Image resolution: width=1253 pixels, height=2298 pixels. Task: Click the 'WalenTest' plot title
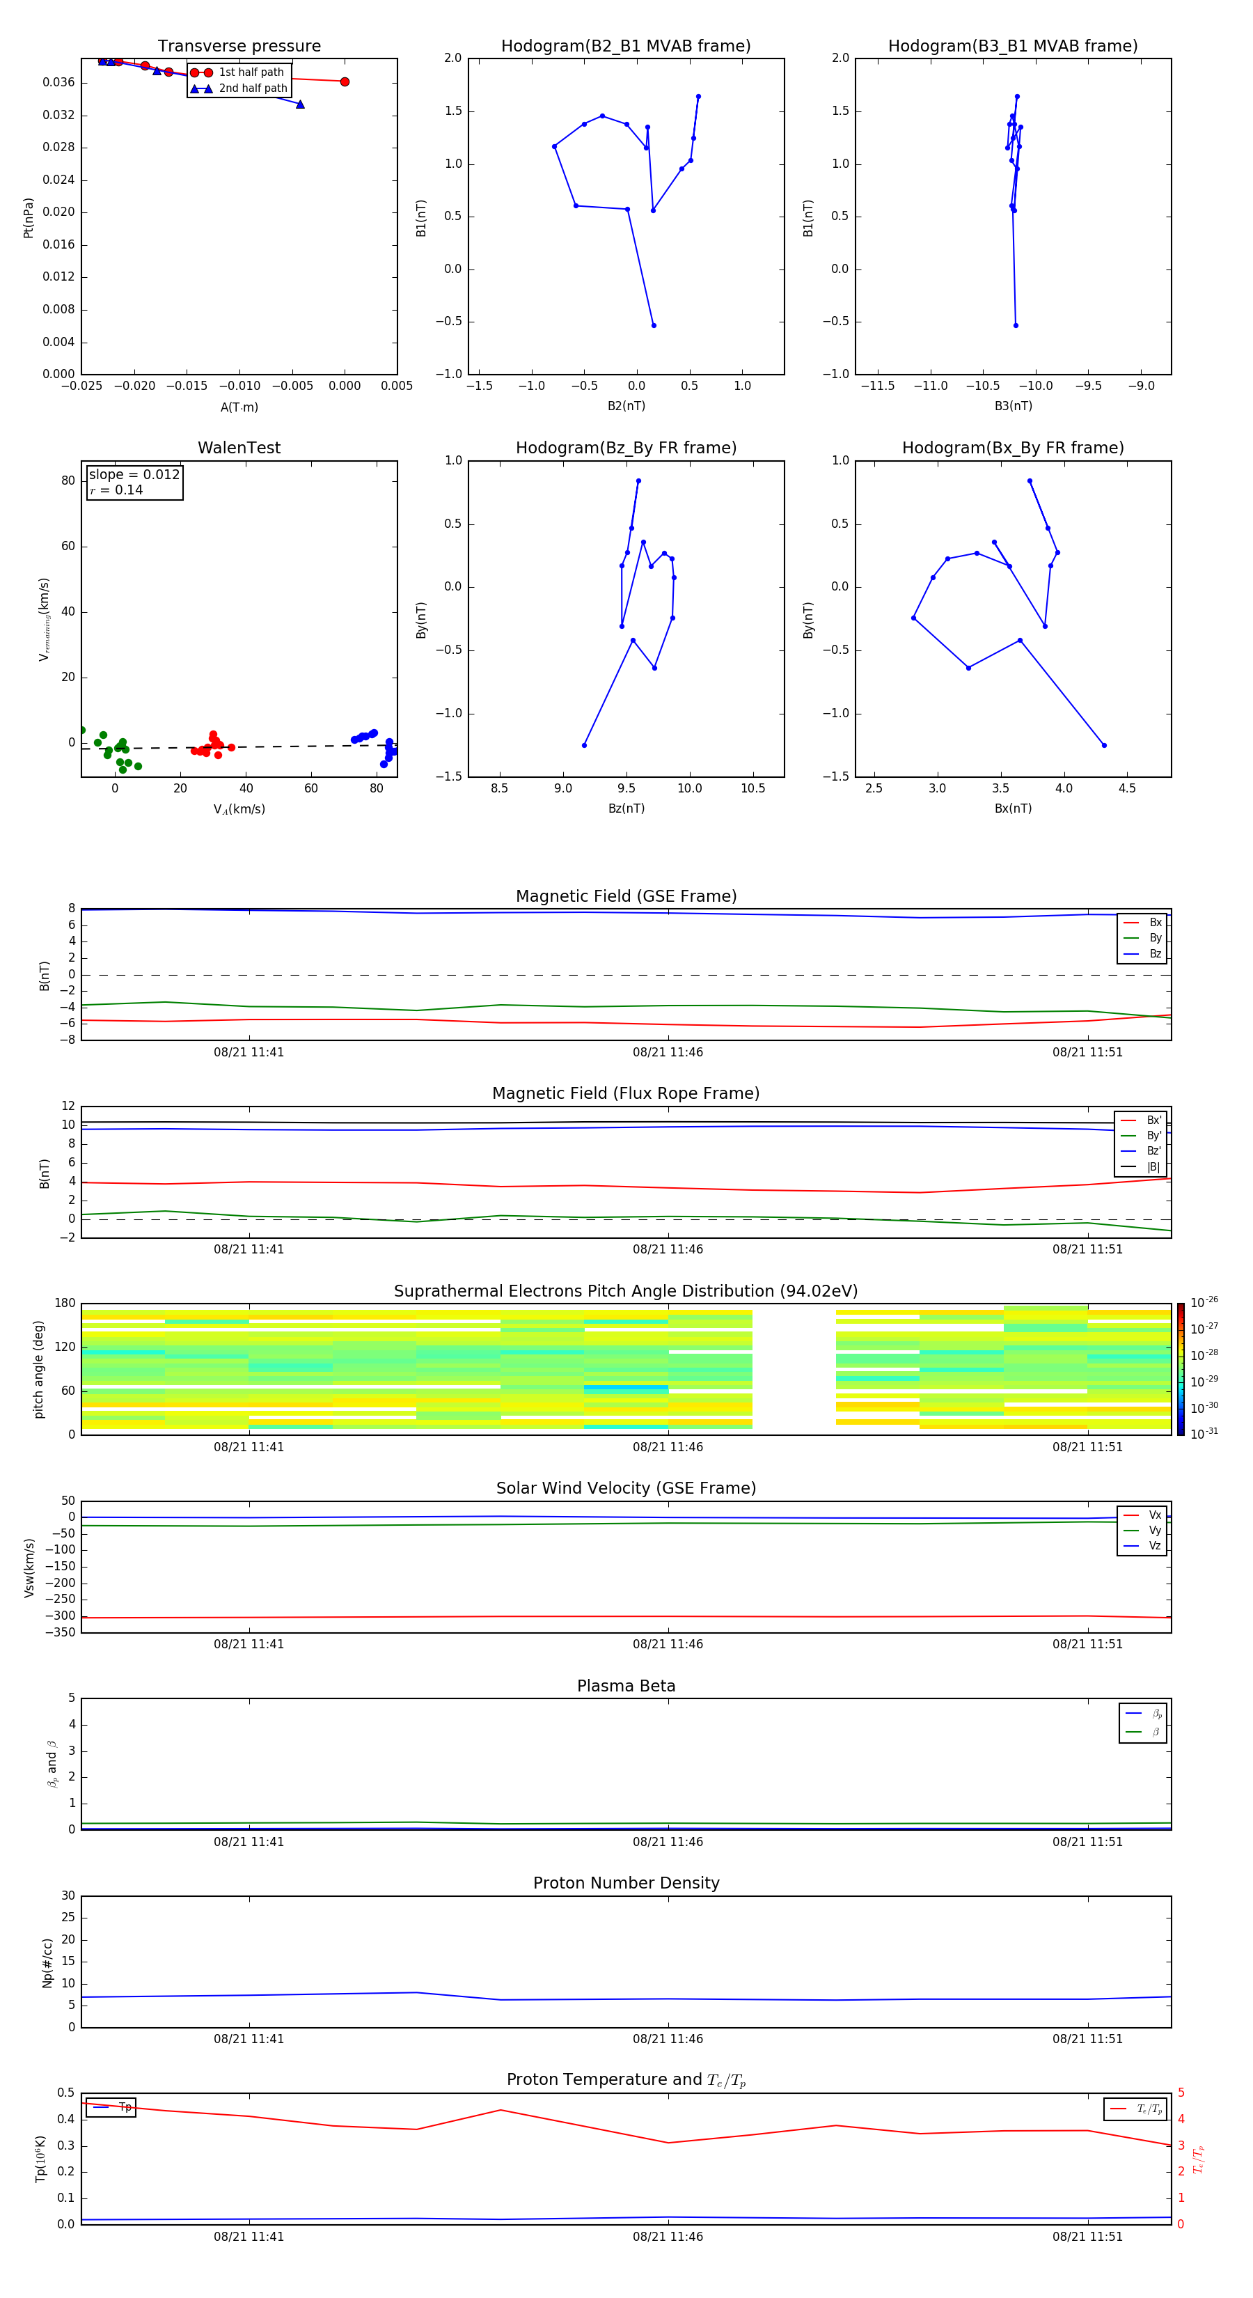tap(239, 448)
